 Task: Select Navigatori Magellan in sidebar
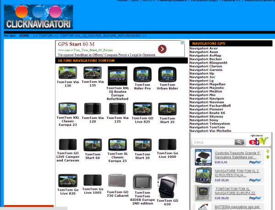[x=207, y=84]
